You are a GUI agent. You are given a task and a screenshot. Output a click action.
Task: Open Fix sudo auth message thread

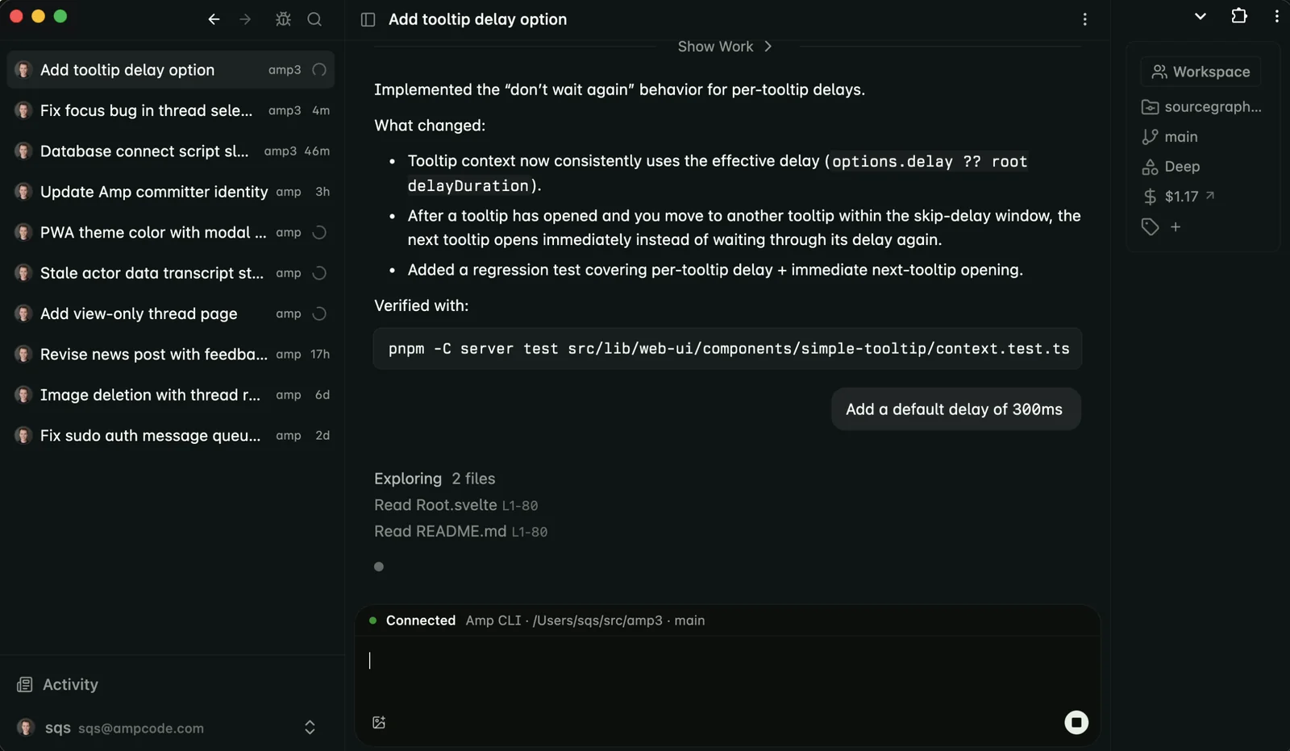click(x=171, y=435)
